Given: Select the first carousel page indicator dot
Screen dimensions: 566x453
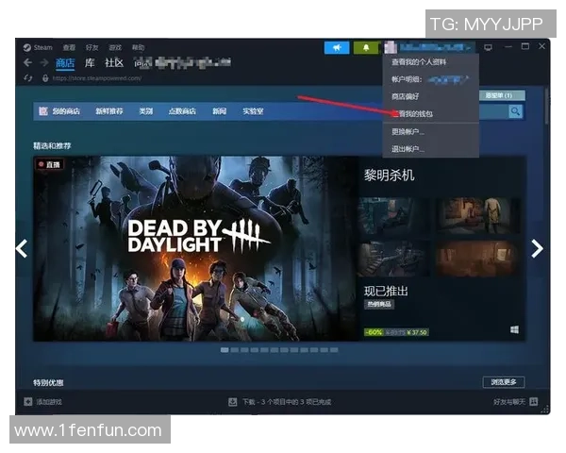Looking at the screenshot, I should pos(225,350).
